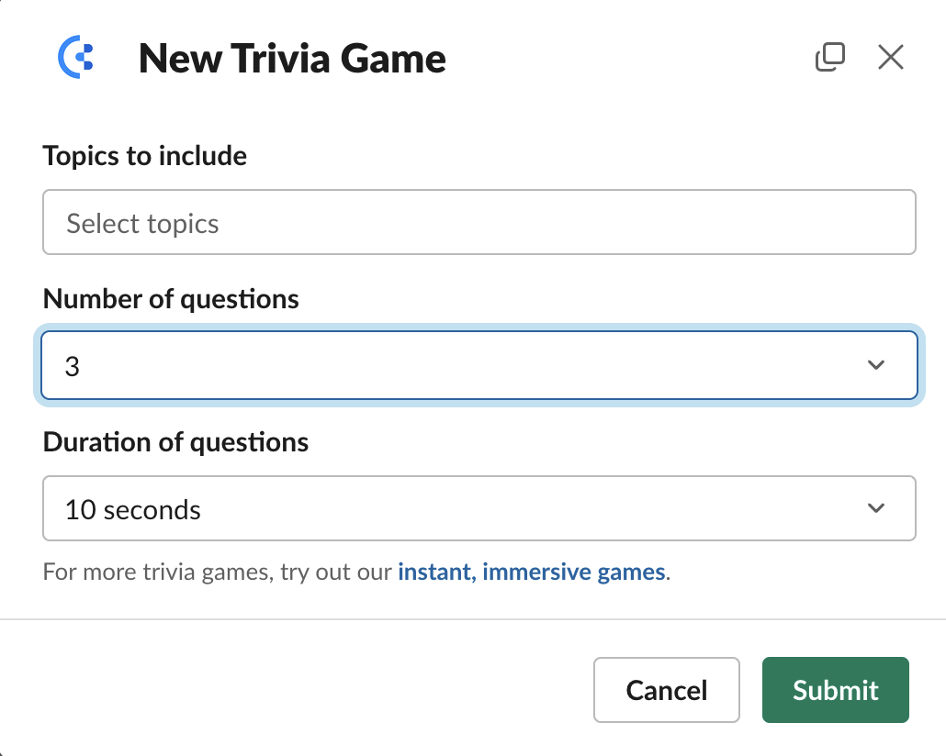Image resolution: width=946 pixels, height=756 pixels.
Task: Close the New Trivia Game dialog
Action: (891, 57)
